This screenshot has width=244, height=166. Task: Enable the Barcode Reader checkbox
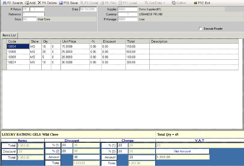click(200, 29)
